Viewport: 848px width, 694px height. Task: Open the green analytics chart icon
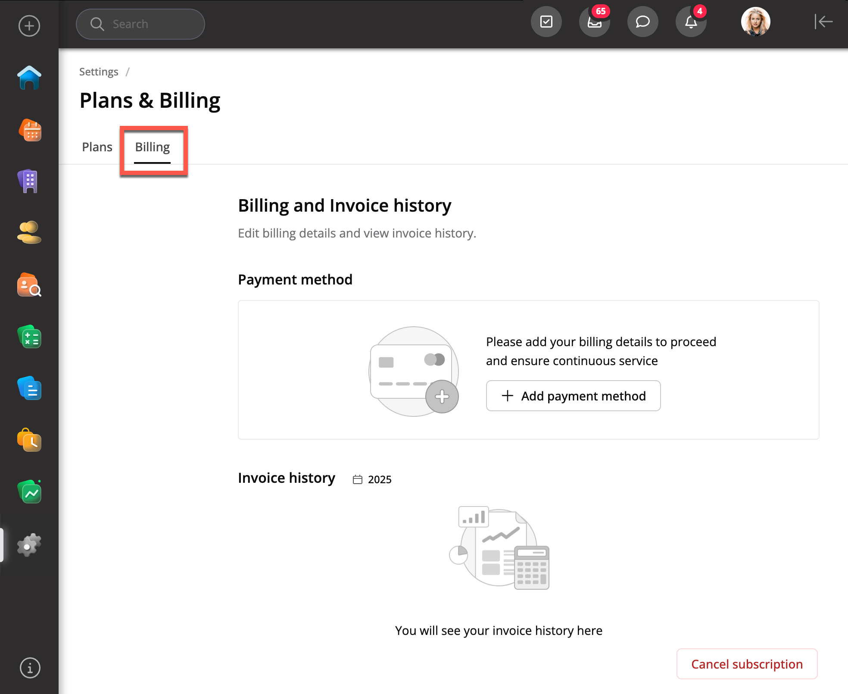point(29,492)
